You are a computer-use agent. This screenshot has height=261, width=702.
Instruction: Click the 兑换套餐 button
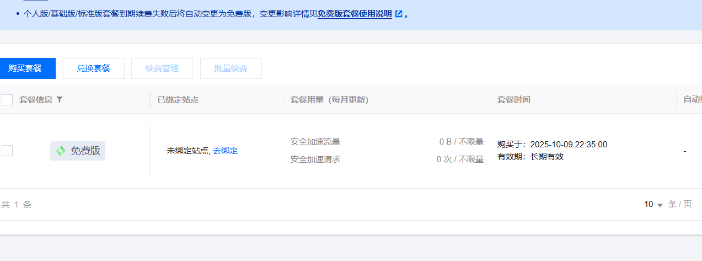[94, 68]
